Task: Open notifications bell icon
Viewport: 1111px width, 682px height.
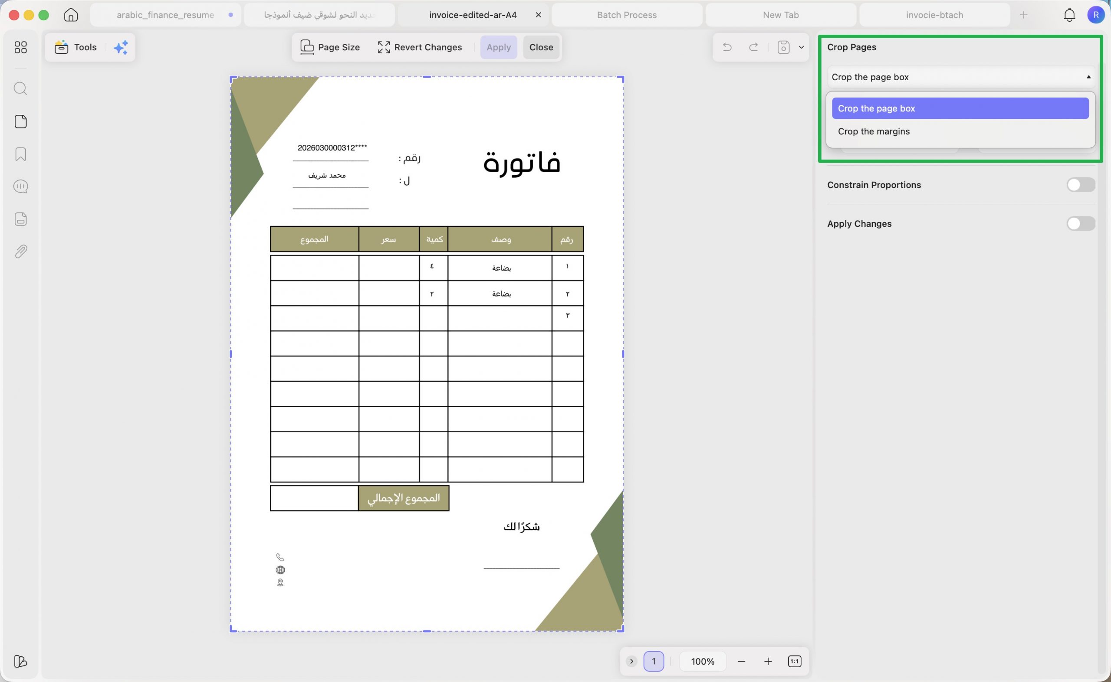Action: [x=1069, y=15]
